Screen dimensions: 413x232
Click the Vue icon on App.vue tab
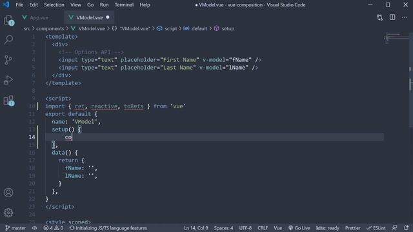pyautogui.click(x=25, y=17)
